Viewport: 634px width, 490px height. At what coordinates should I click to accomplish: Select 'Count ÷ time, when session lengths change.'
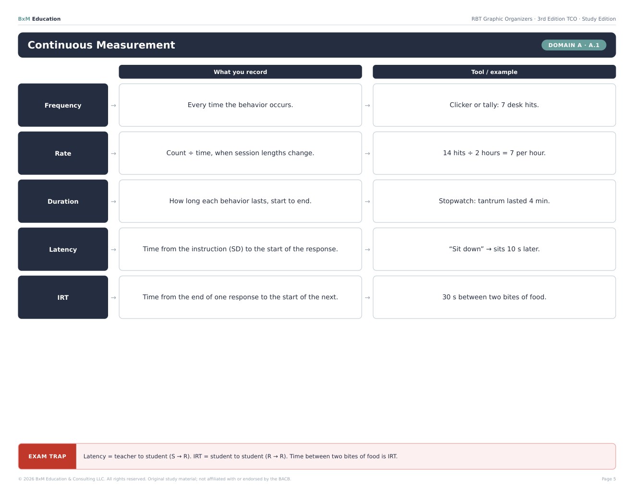[240, 153]
